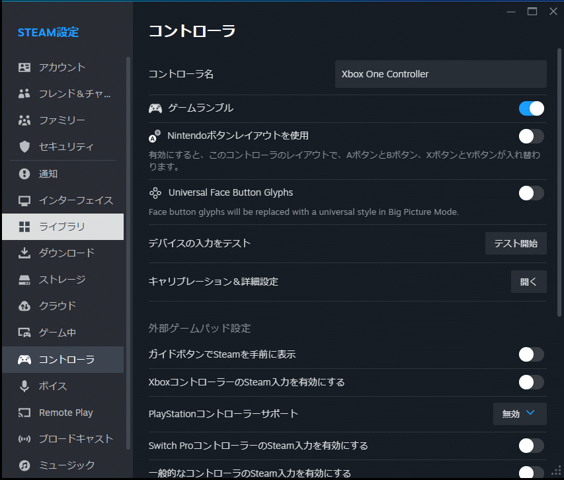The height and width of the screenshot is (480, 564).
Task: Close the Steam settings window
Action: click(x=553, y=11)
